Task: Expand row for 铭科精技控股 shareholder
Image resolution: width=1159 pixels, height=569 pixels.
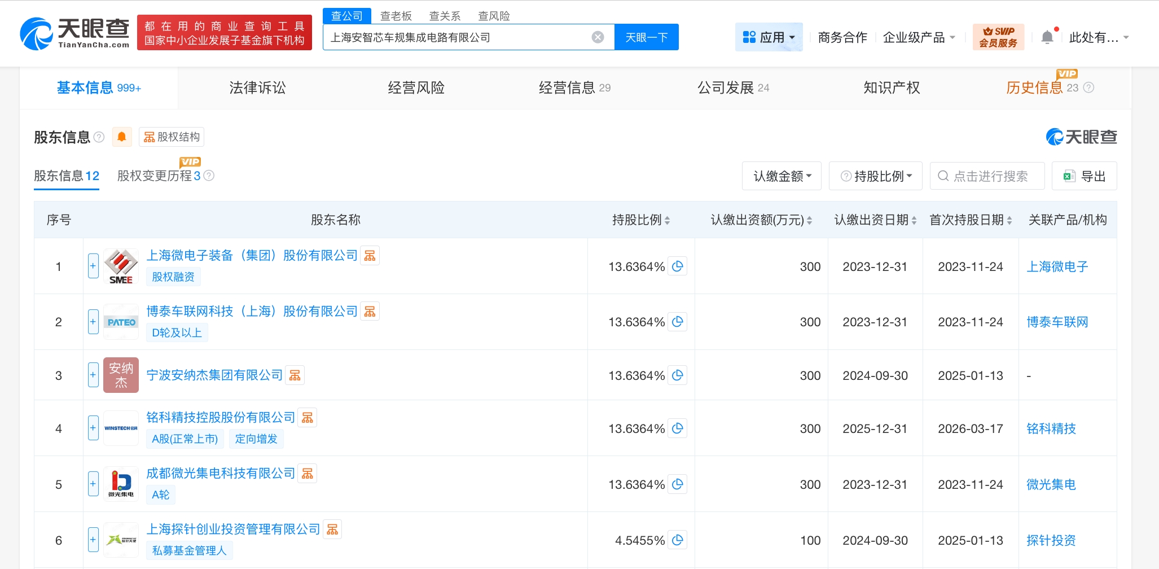Action: pos(93,428)
